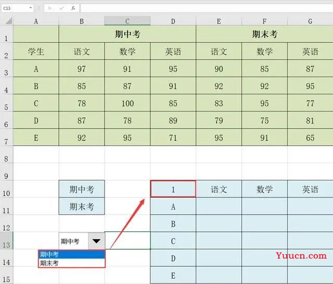
Task: Click student A cell in D11
Action: click(x=173, y=206)
